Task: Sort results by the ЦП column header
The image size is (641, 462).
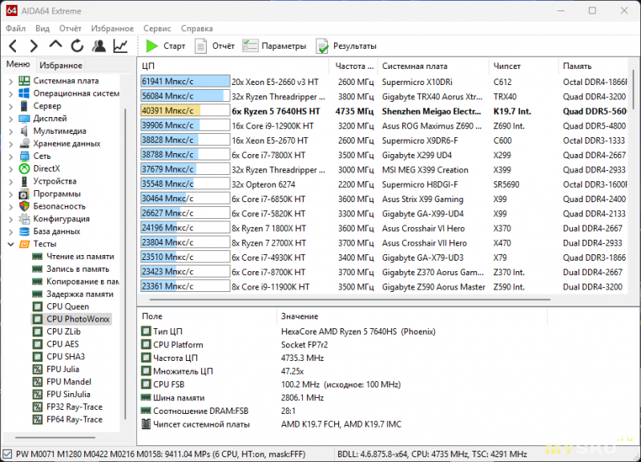Action: 233,66
